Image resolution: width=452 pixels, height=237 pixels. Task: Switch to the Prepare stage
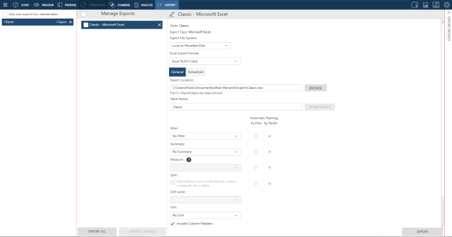[67, 5]
